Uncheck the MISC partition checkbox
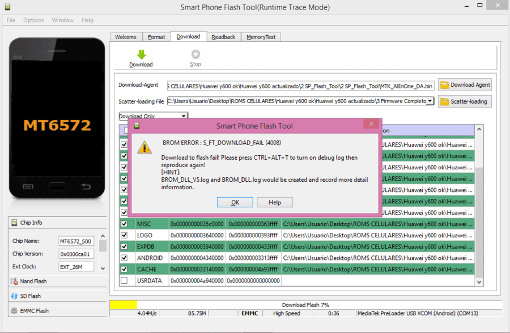Image resolution: width=510 pixels, height=333 pixels. pos(124,224)
